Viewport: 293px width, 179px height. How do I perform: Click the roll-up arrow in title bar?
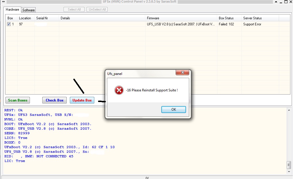276,2
